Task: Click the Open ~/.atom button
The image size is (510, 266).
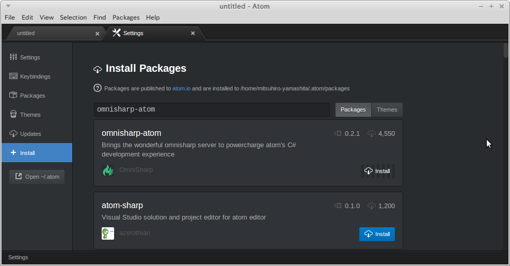Action: (x=37, y=177)
